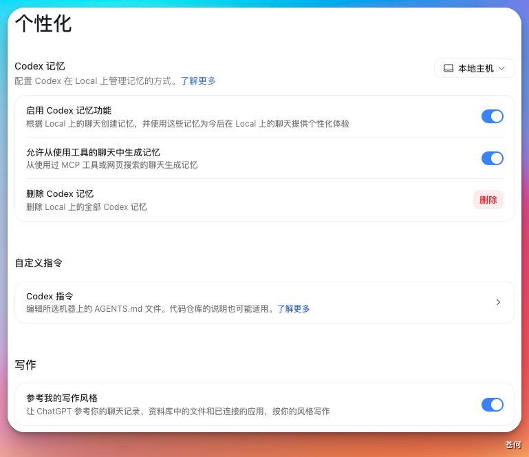Turn off 参考我的写作风格 switch

[493, 405]
